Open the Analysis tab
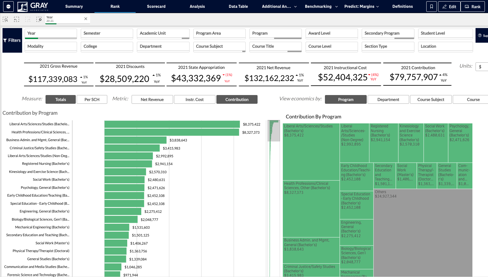488x277 pixels. [x=197, y=6]
